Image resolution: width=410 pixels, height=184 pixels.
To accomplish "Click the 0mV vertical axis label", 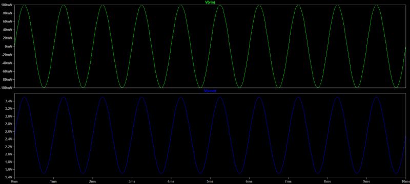I will (9, 47).
